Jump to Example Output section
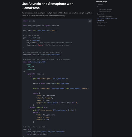This screenshot has width=132, height=137. 102,23
